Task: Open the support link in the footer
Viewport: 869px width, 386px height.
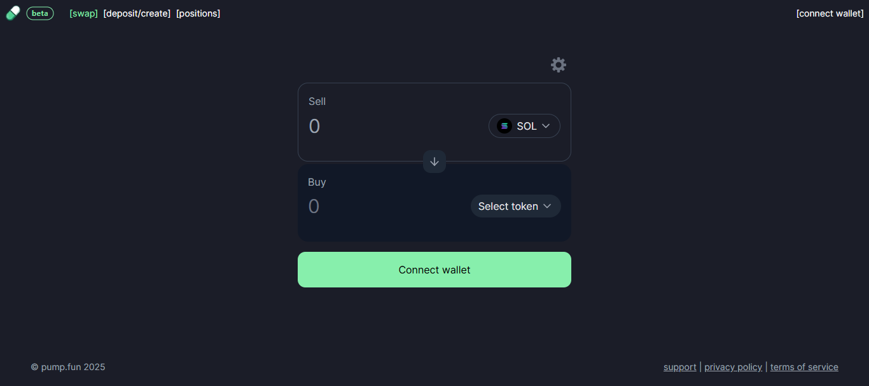Action: pos(679,367)
